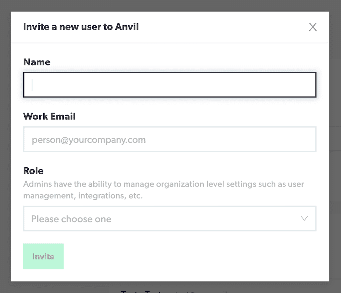Select the Name field label
The width and height of the screenshot is (341, 293).
click(x=37, y=62)
